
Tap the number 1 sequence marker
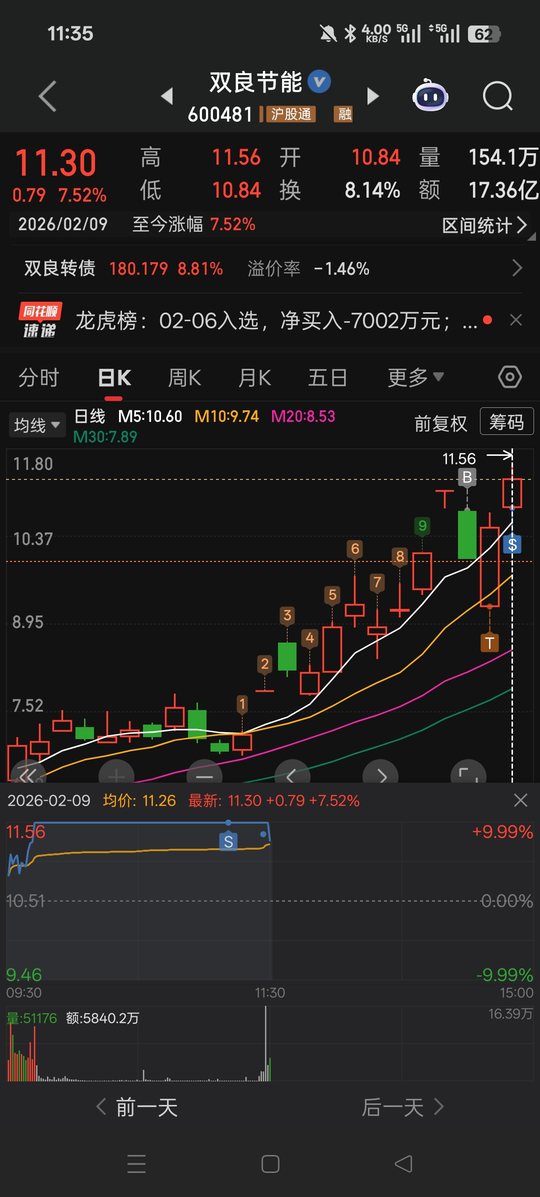(242, 704)
